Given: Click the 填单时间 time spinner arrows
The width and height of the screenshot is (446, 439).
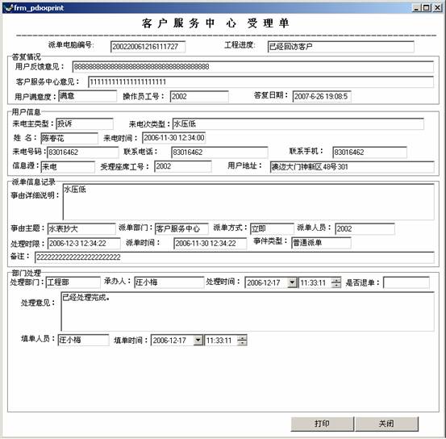Looking at the screenshot, I should click(x=242, y=340).
